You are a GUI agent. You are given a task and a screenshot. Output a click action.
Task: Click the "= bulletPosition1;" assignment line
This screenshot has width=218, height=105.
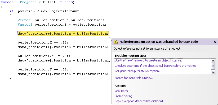(64, 60)
